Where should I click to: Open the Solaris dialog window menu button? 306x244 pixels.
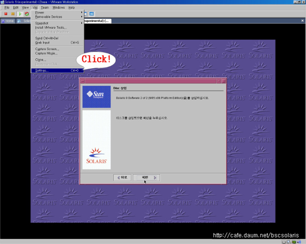(x=83, y=81)
